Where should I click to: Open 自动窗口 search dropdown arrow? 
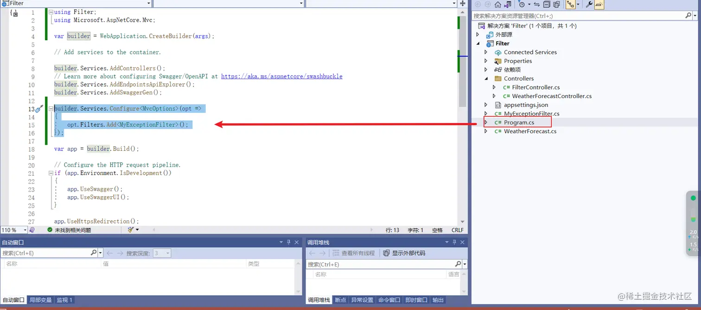click(x=100, y=253)
